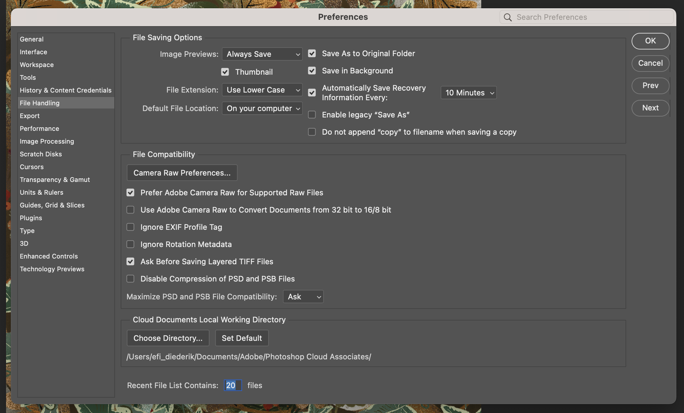The image size is (684, 413).
Task: Click the Tools preferences icon
Action: [x=27, y=77]
